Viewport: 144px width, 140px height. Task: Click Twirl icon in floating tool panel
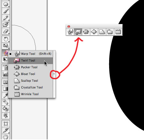click(78, 32)
